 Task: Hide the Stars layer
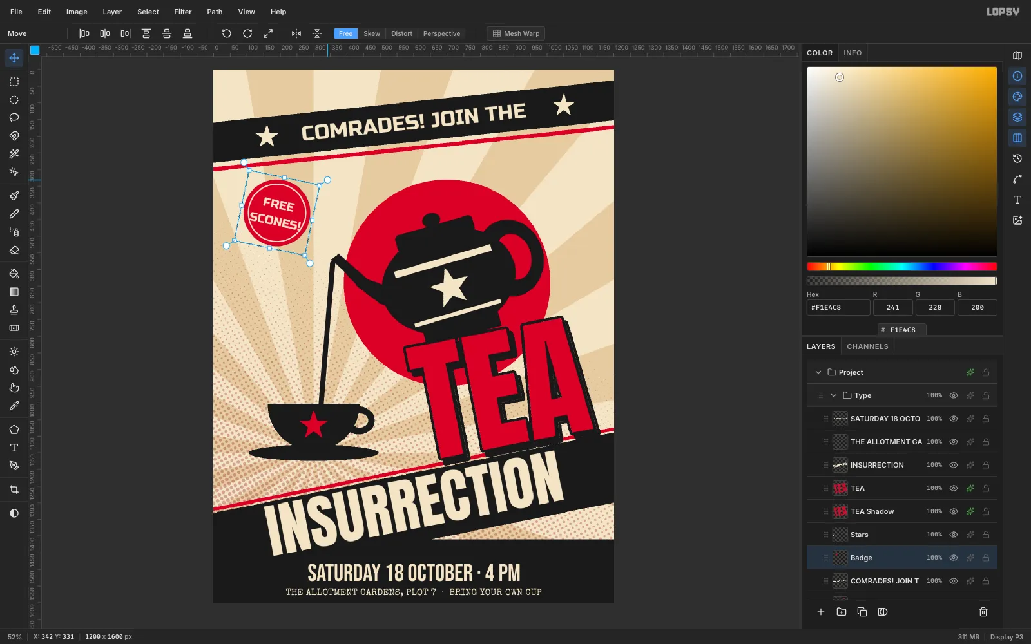click(x=954, y=535)
